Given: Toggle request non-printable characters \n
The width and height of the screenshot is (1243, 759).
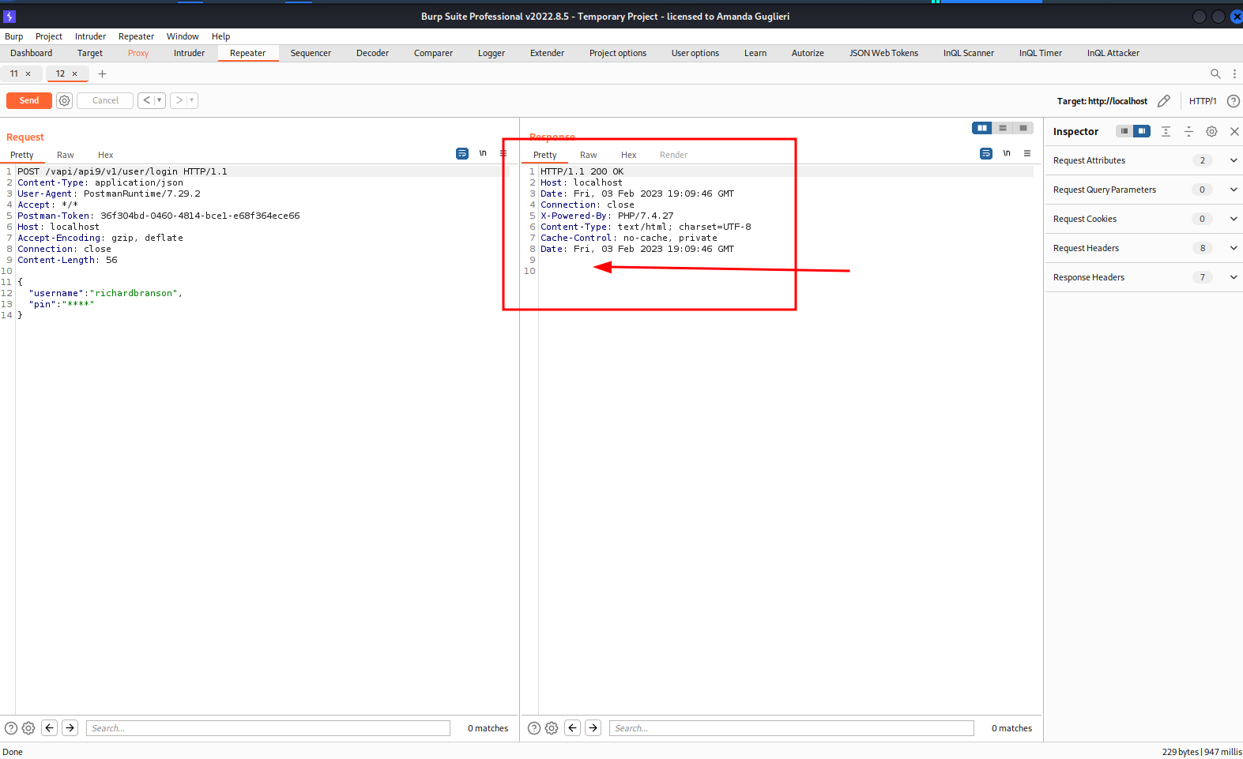Looking at the screenshot, I should 483,153.
